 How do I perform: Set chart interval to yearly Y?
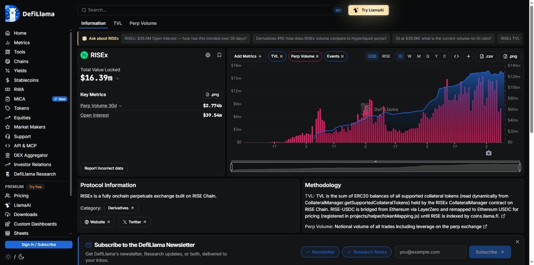(436, 56)
